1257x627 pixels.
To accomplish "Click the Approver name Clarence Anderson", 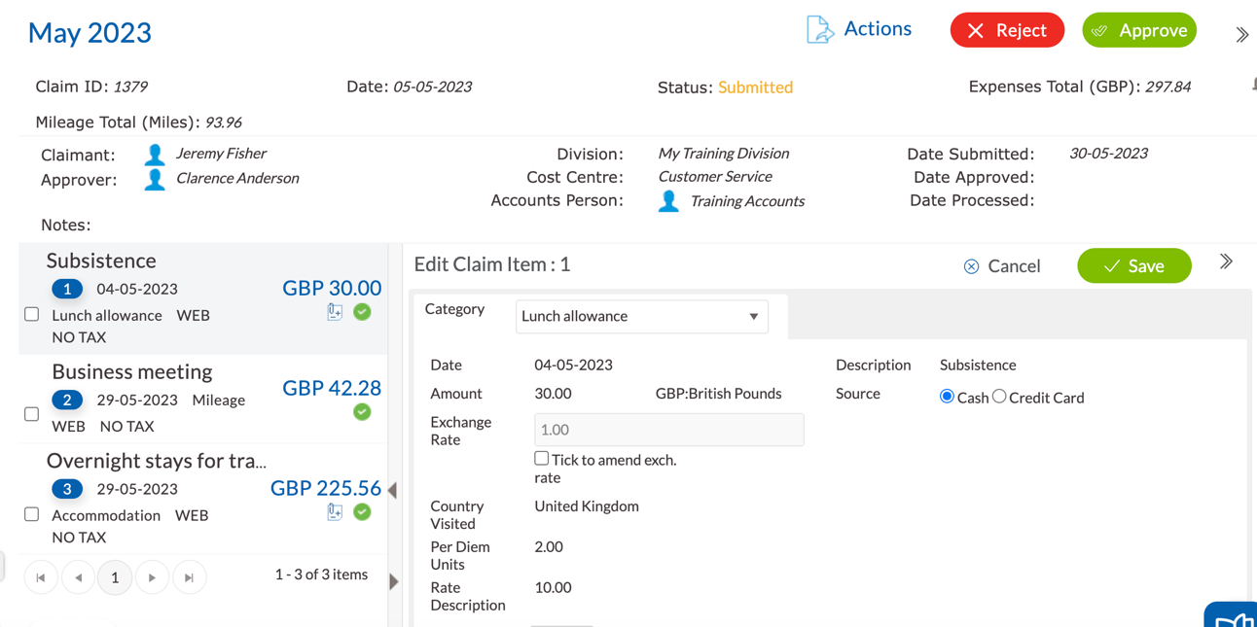I will 237,179.
